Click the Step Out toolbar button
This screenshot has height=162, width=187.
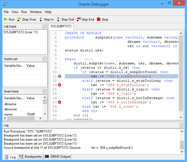tap(65, 19)
